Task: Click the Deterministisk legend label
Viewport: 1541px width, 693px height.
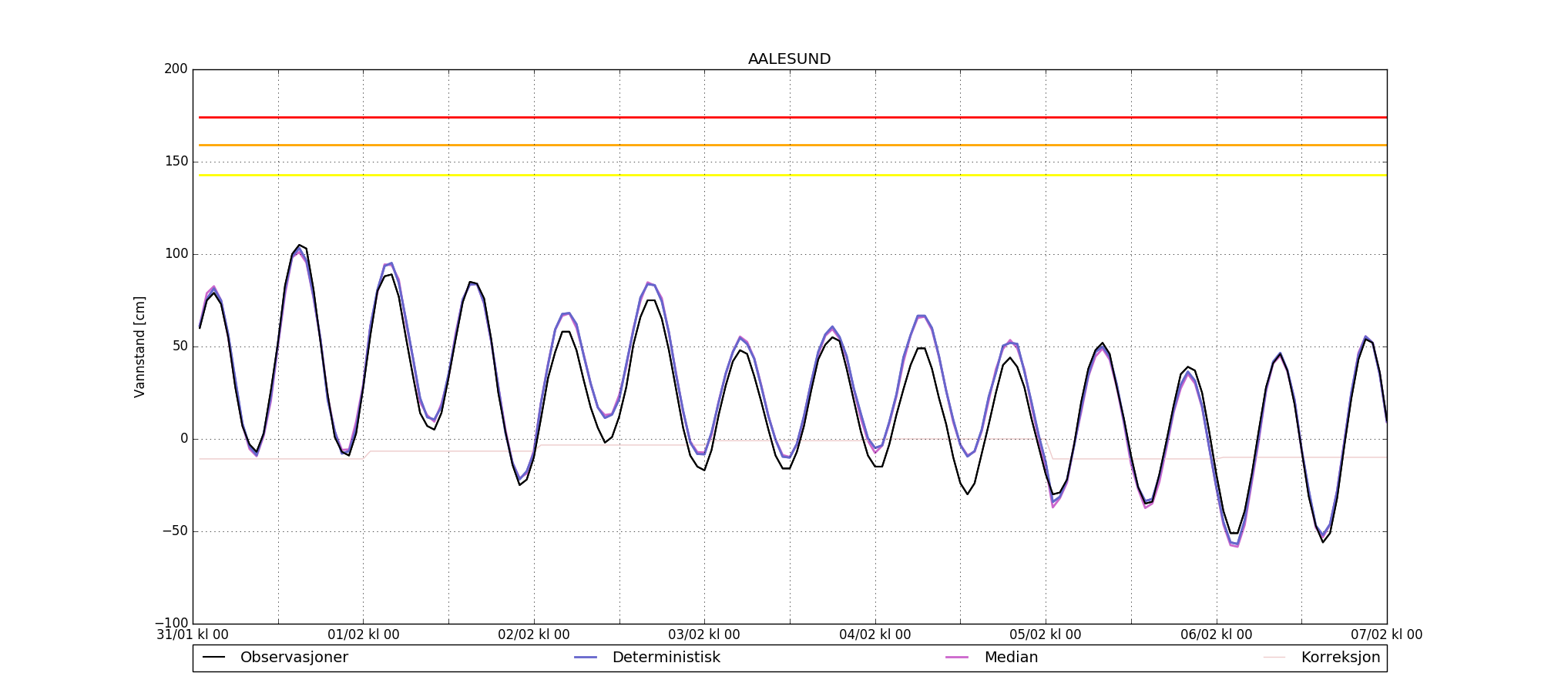Action: (666, 658)
